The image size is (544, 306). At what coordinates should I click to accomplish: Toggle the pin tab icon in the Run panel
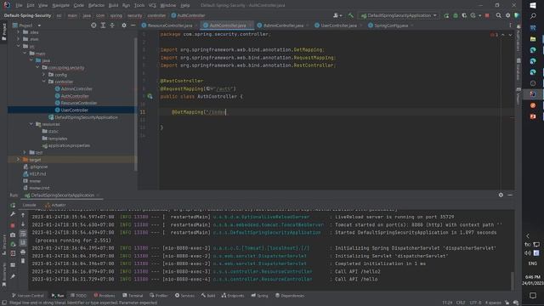click(x=13, y=276)
